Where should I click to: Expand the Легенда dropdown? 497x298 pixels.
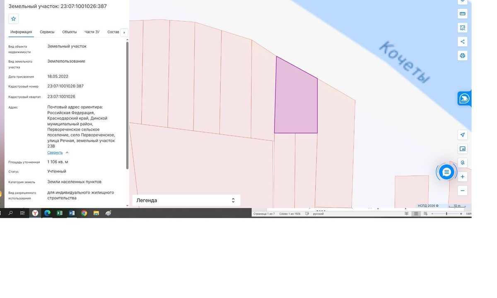coord(186,200)
